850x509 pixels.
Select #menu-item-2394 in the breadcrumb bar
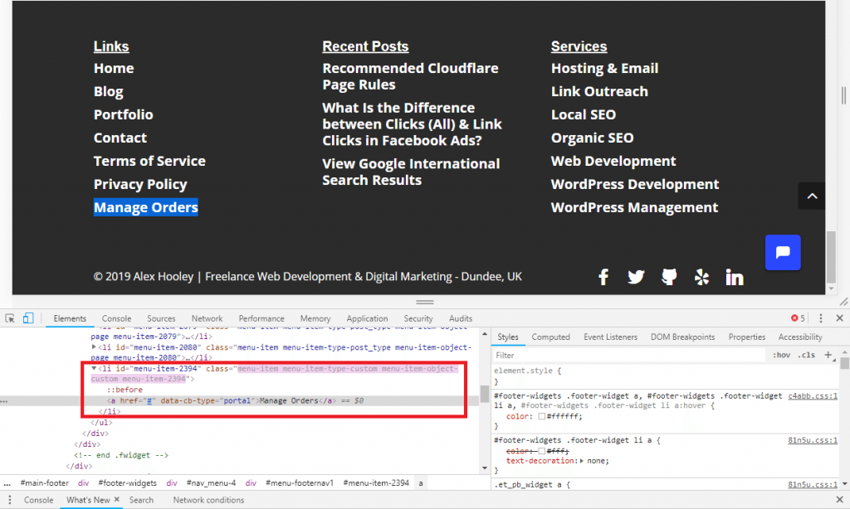(x=376, y=482)
